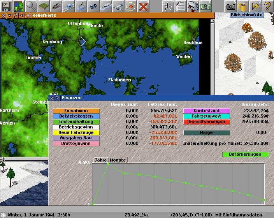This screenshot has width=274, height=218.
Task: Switch to the Jahre tab
Action: (x=100, y=160)
